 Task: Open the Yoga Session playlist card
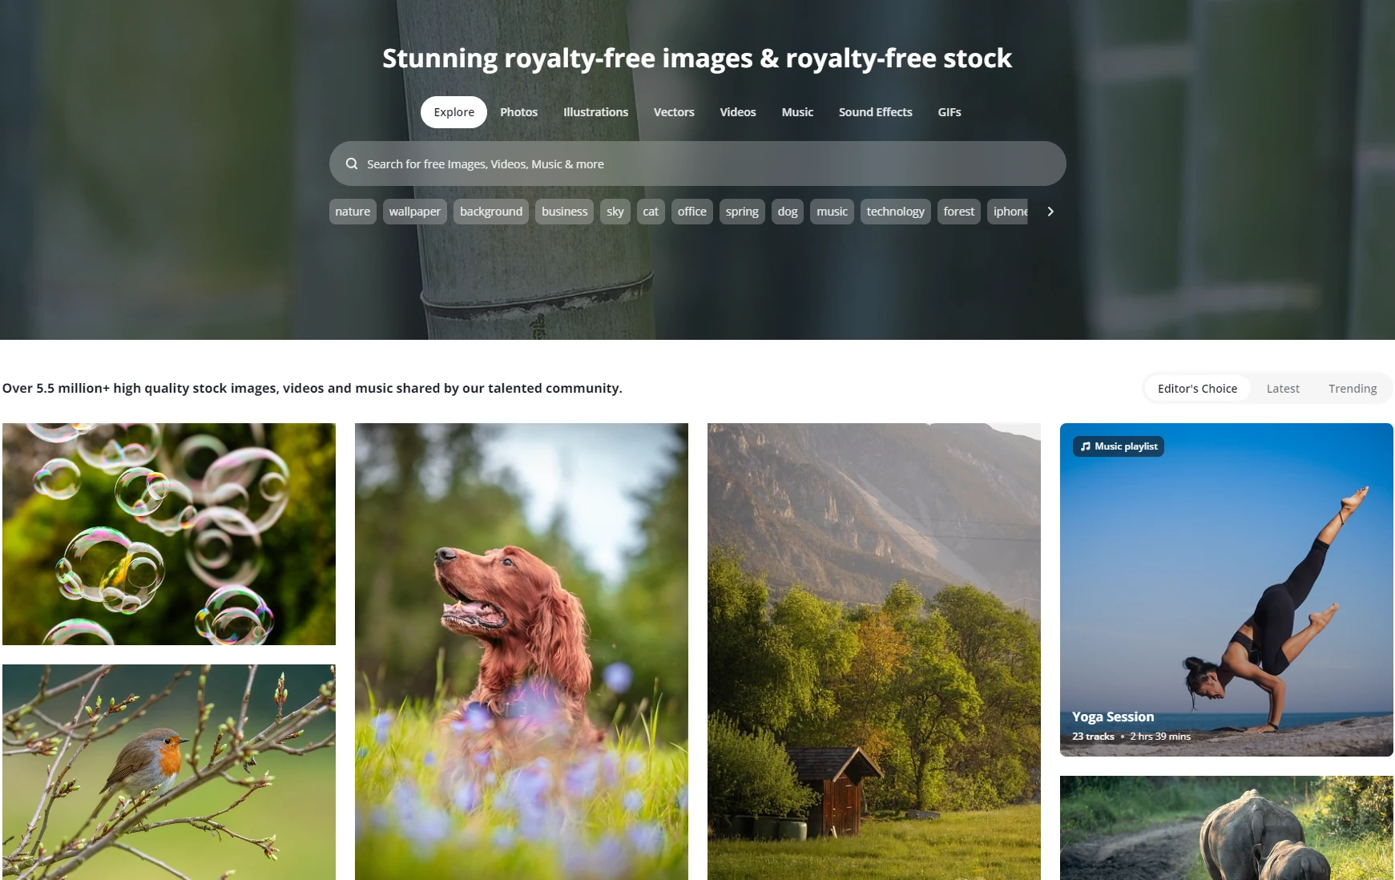(1227, 590)
